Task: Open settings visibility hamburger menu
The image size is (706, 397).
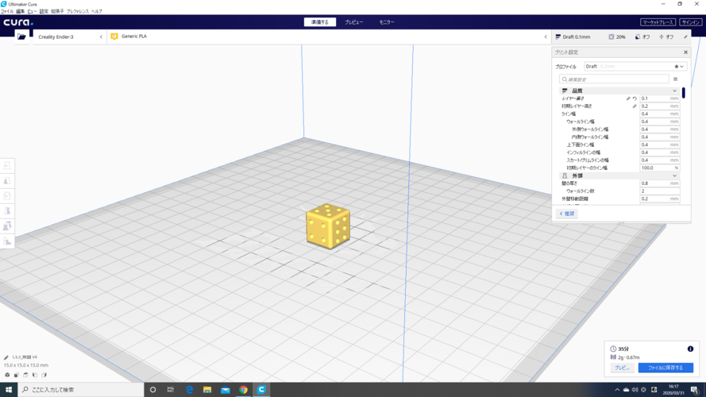Action: [675, 79]
